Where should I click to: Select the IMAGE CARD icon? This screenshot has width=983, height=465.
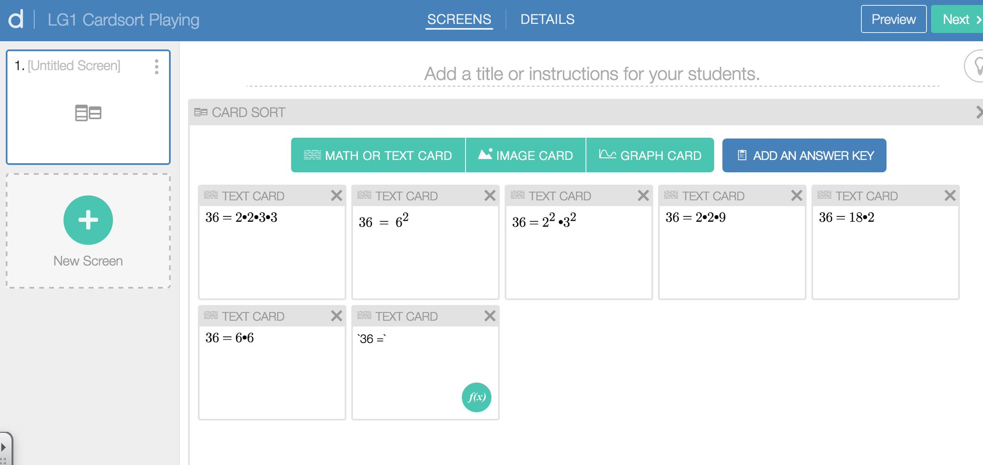485,155
